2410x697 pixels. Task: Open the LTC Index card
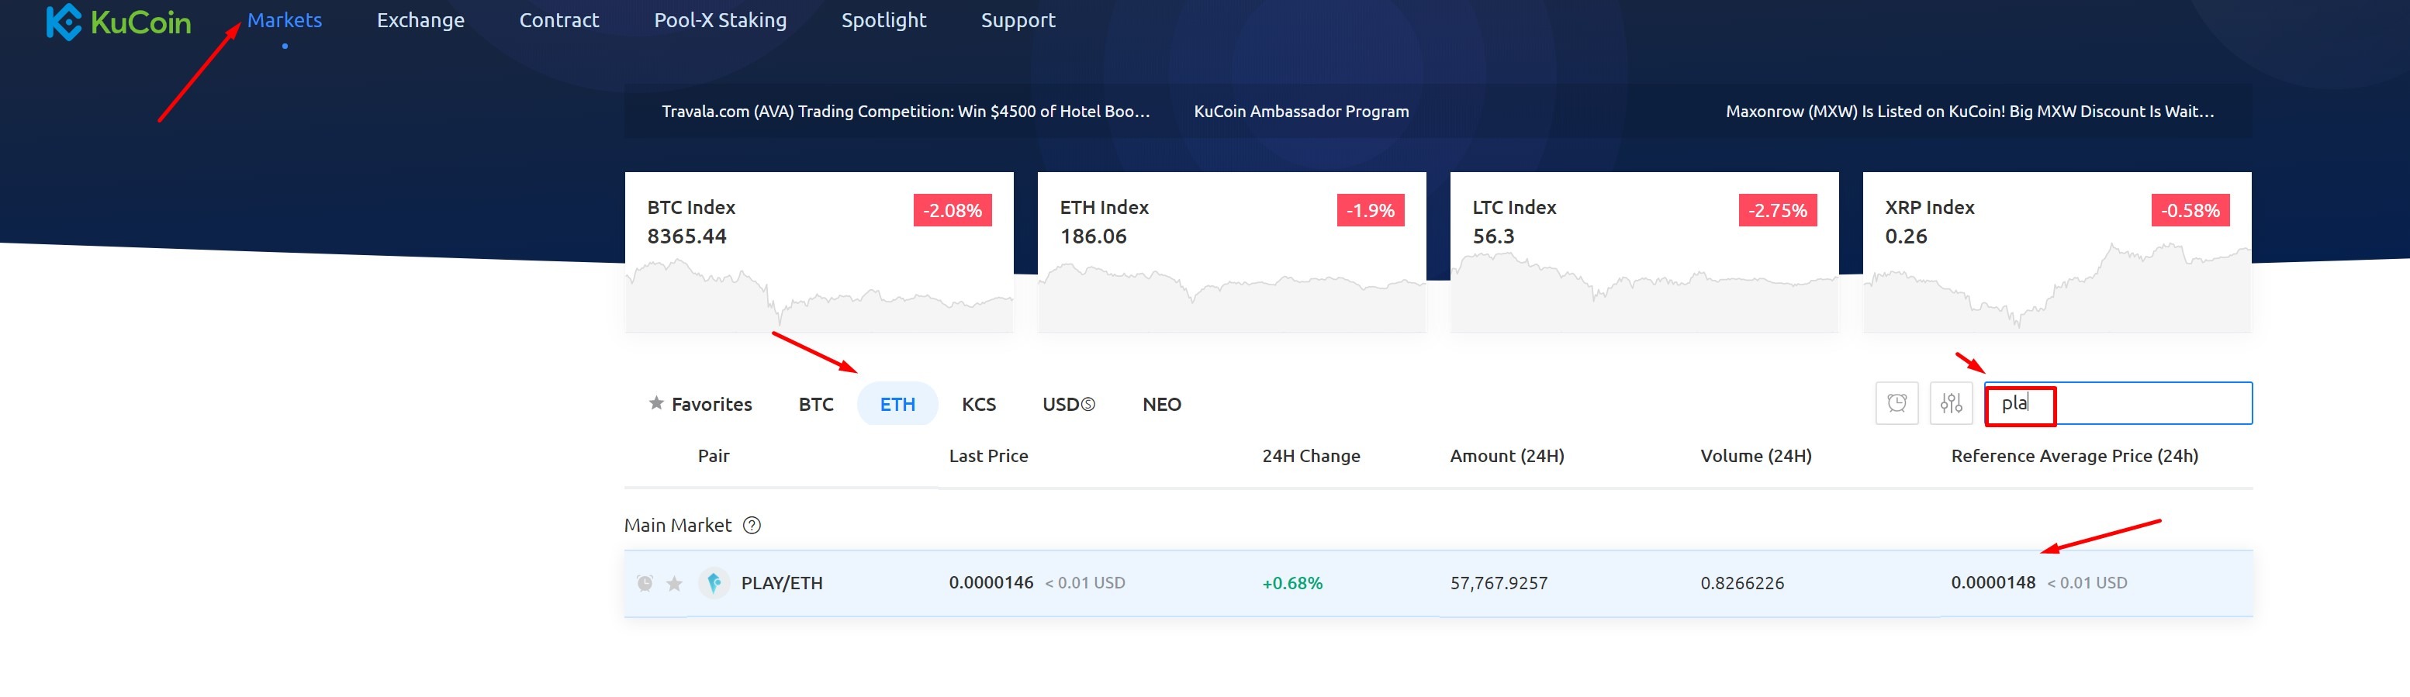coord(1644,252)
